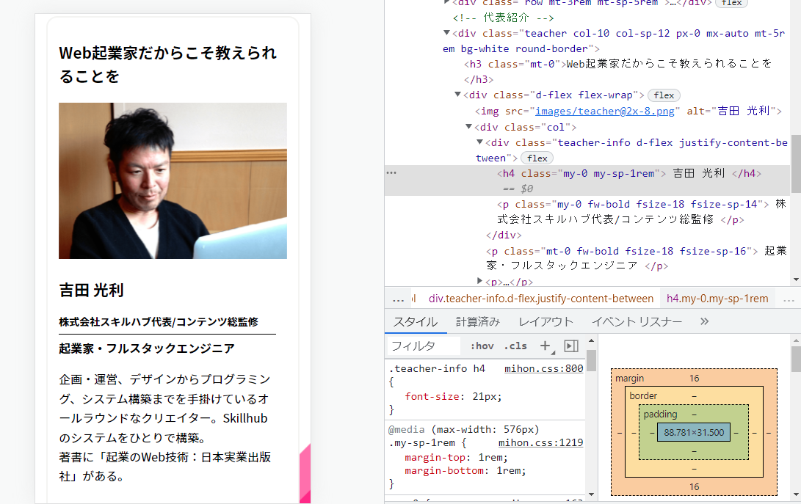The height and width of the screenshot is (504, 801).
Task: Select the p fsize-sp-16 element row
Action: (637, 258)
